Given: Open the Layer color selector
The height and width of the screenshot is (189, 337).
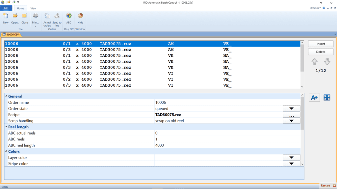Looking at the screenshot, I should (292, 157).
